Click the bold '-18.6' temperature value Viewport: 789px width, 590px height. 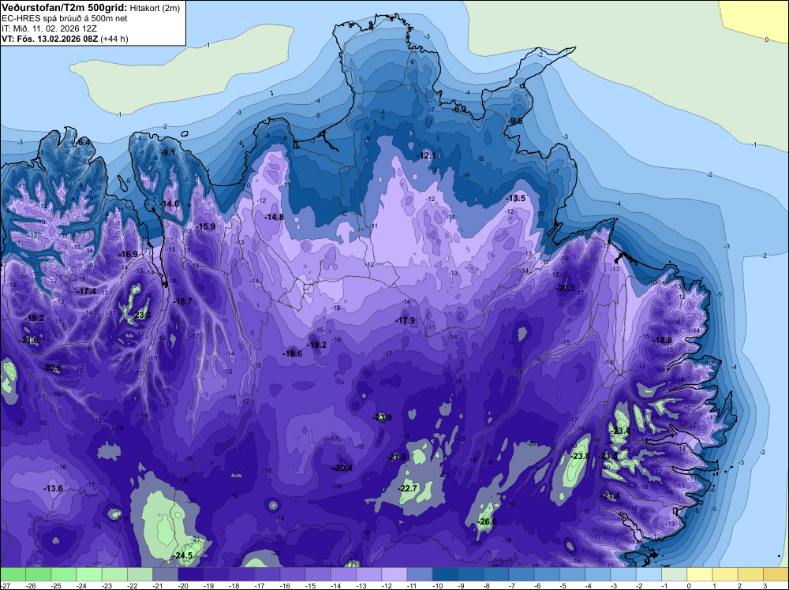[x=293, y=353]
